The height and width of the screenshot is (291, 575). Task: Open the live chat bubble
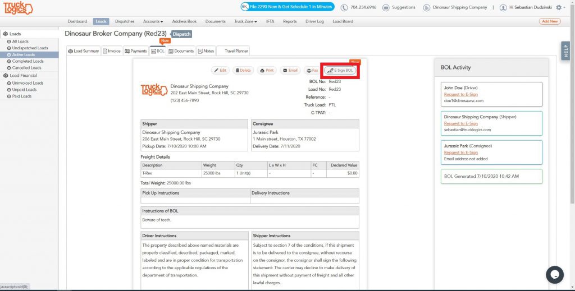[x=554, y=275]
